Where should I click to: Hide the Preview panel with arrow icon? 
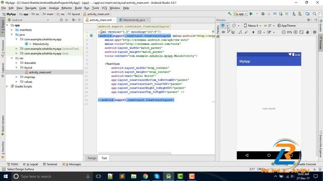pyautogui.click(x=315, y=20)
